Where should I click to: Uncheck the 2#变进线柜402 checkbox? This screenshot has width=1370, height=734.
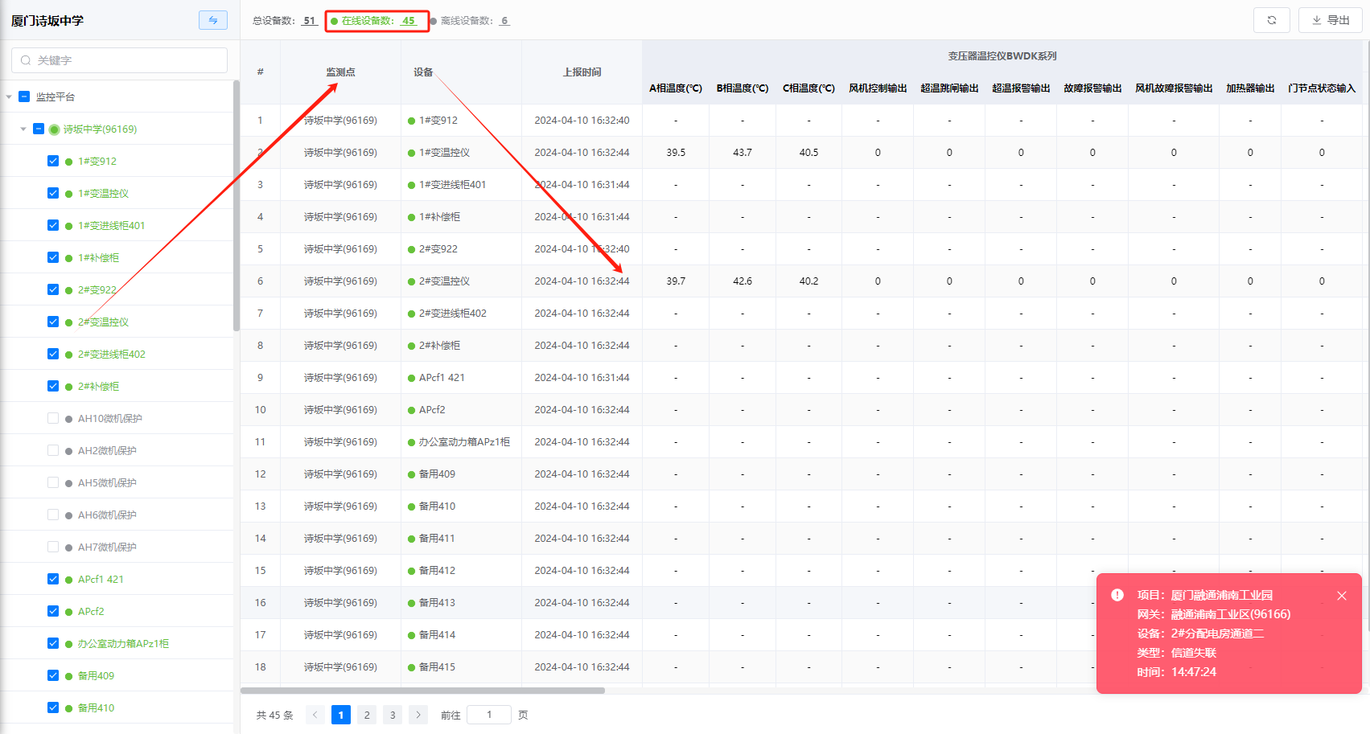point(53,354)
